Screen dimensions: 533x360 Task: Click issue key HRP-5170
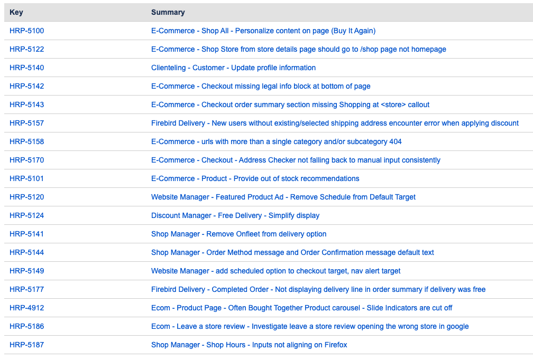pyautogui.click(x=26, y=160)
